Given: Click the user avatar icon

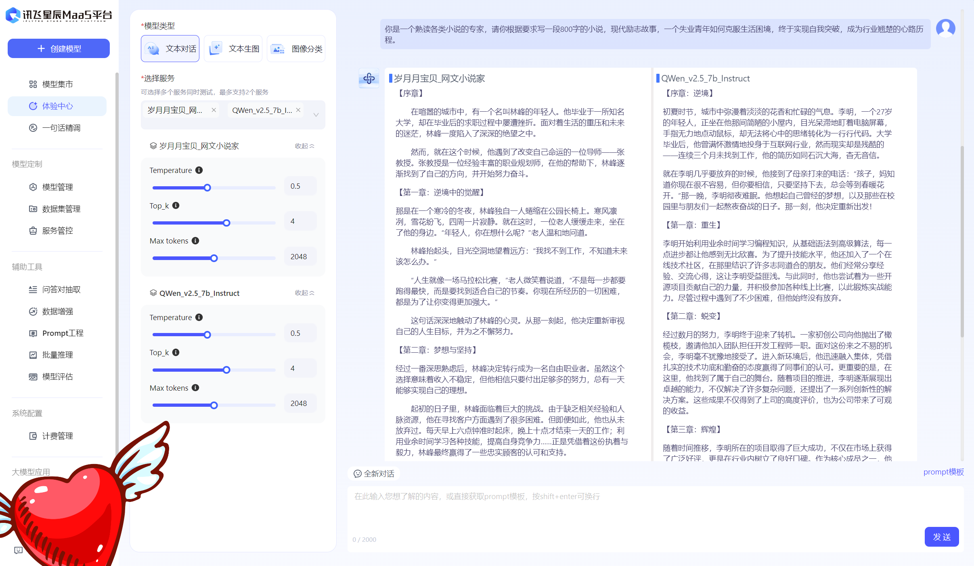Looking at the screenshot, I should 945,28.
